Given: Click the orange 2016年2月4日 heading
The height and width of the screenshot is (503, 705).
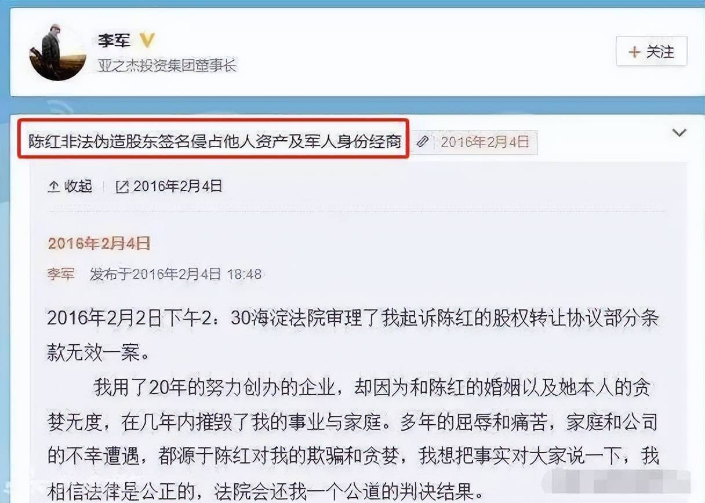Looking at the screenshot, I should (99, 243).
